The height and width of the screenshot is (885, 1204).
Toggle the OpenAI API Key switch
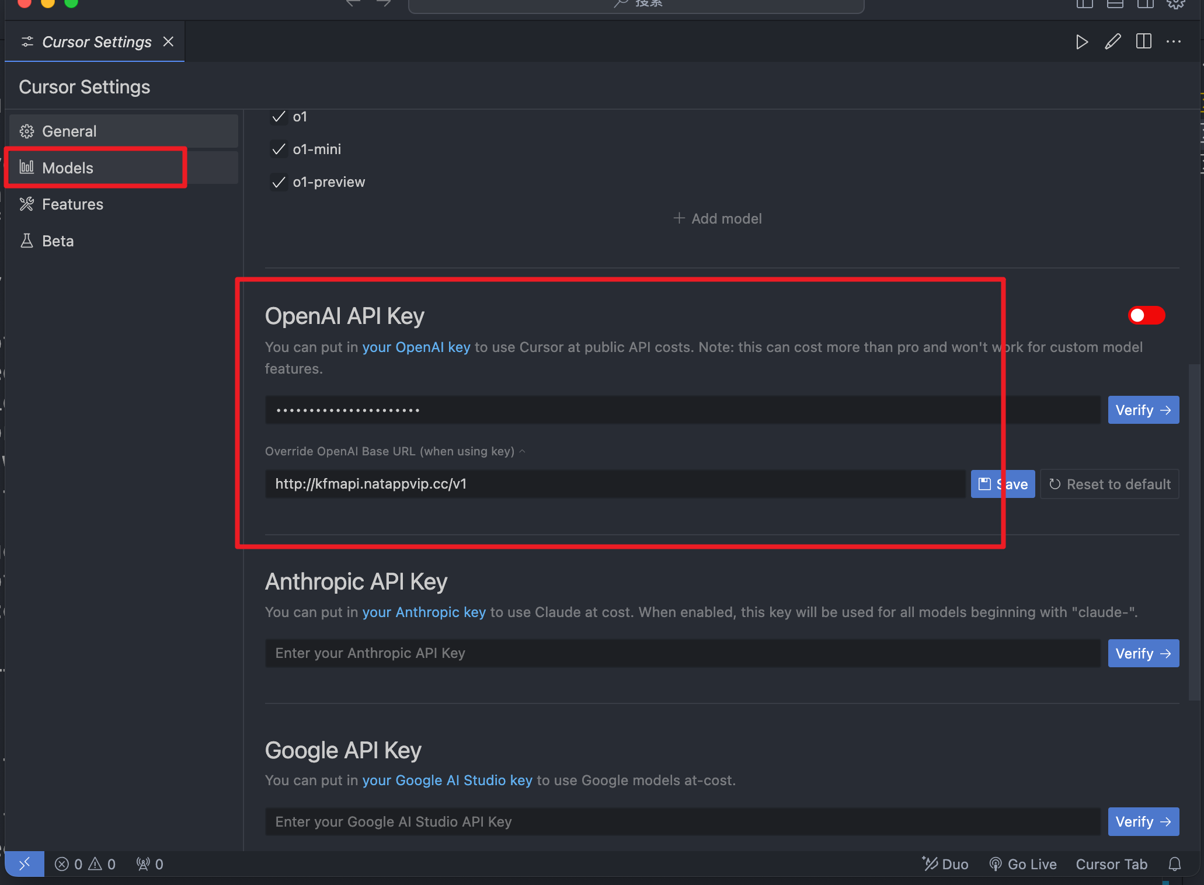[1146, 316]
